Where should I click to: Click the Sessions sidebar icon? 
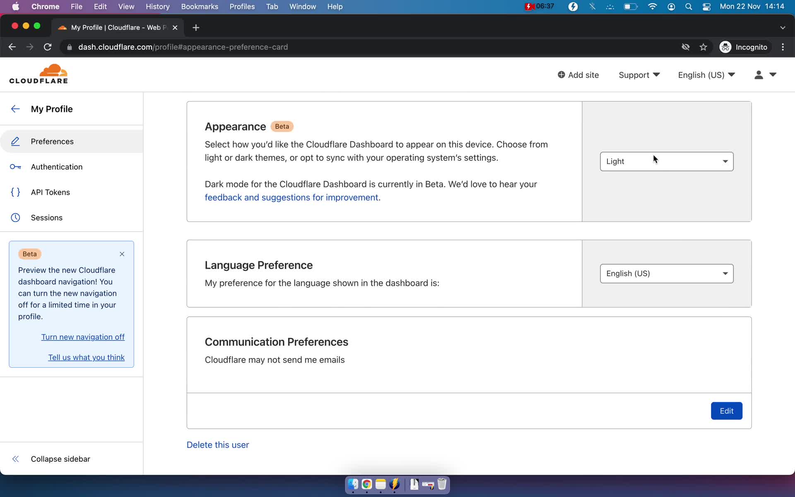[15, 217]
